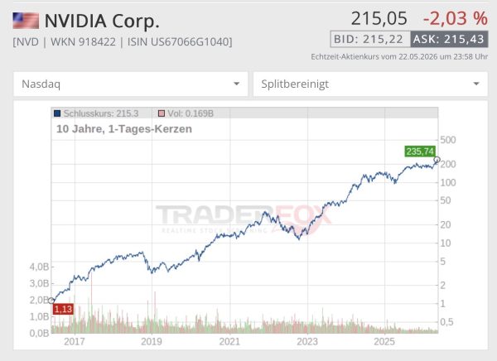The height and width of the screenshot is (361, 497).
Task: Click the US flag icon beside NVIDIA Corp.
Action: click(26, 21)
